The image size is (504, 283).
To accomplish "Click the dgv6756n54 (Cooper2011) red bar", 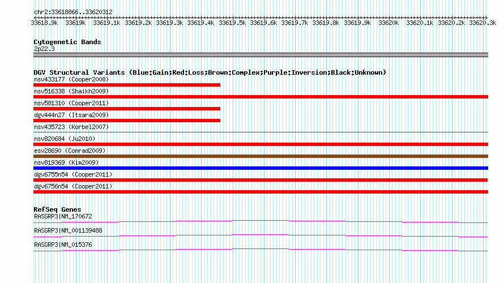I will point(260,192).
